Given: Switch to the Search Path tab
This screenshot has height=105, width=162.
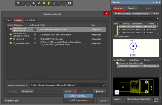Looking at the screenshot, I should pos(30,20).
